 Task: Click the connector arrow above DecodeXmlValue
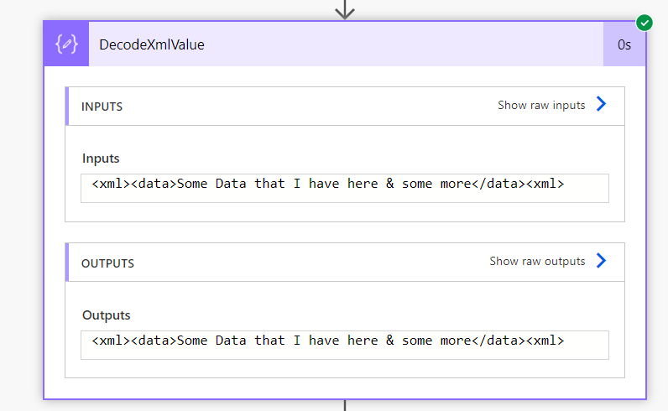click(345, 9)
